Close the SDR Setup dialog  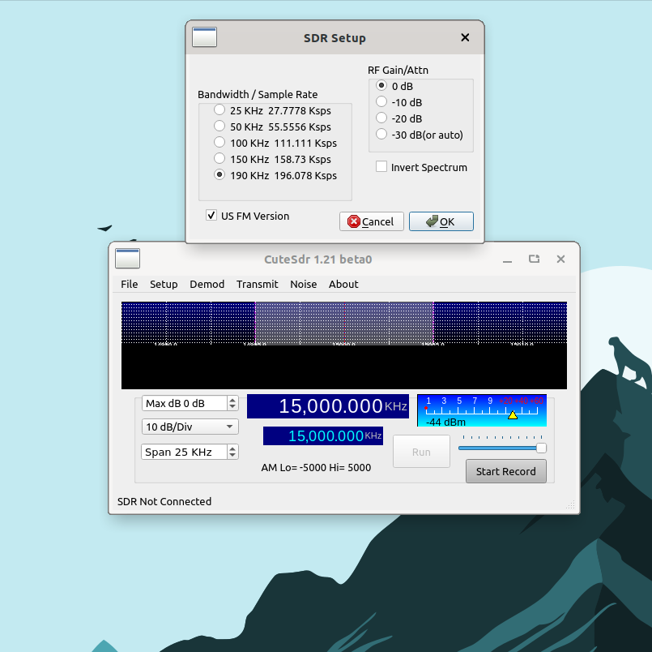[465, 37]
